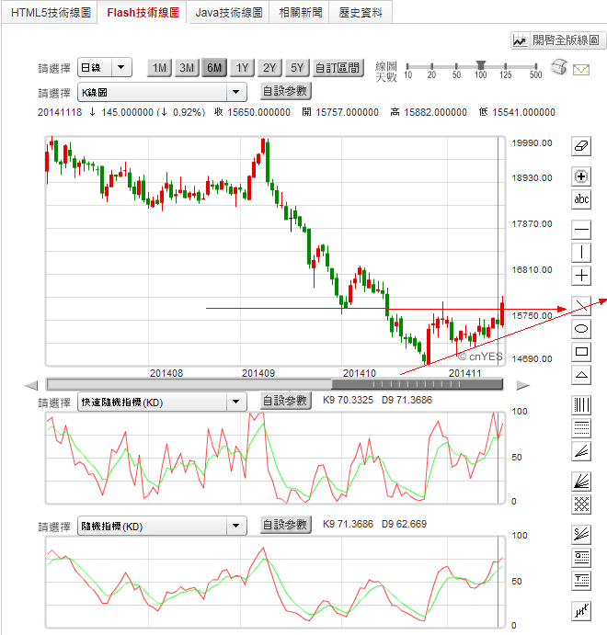Set chart days slider to 125
Screen dimensions: 607x635
point(505,66)
